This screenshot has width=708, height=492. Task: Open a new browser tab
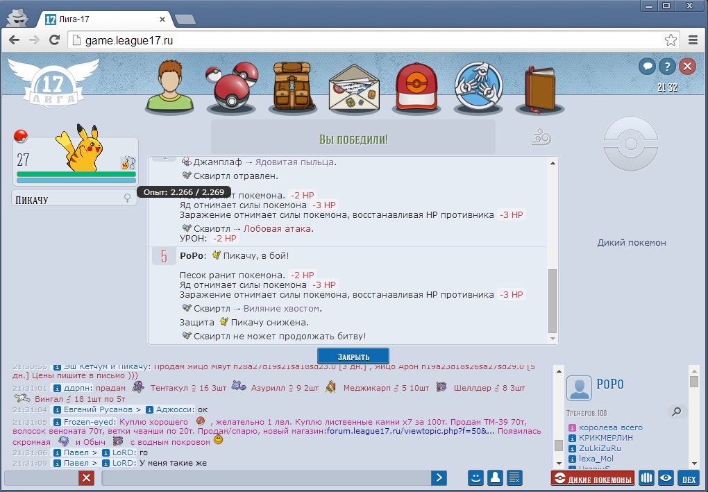(185, 19)
